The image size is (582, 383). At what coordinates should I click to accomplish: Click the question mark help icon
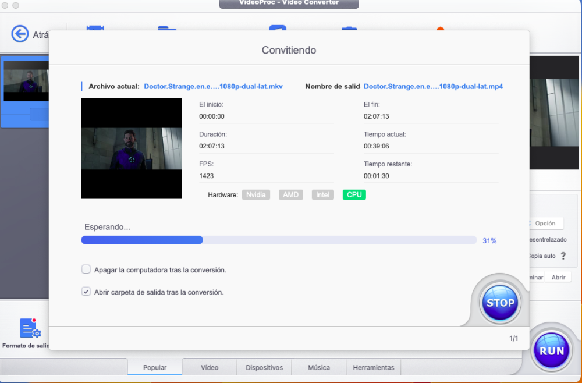click(x=563, y=256)
